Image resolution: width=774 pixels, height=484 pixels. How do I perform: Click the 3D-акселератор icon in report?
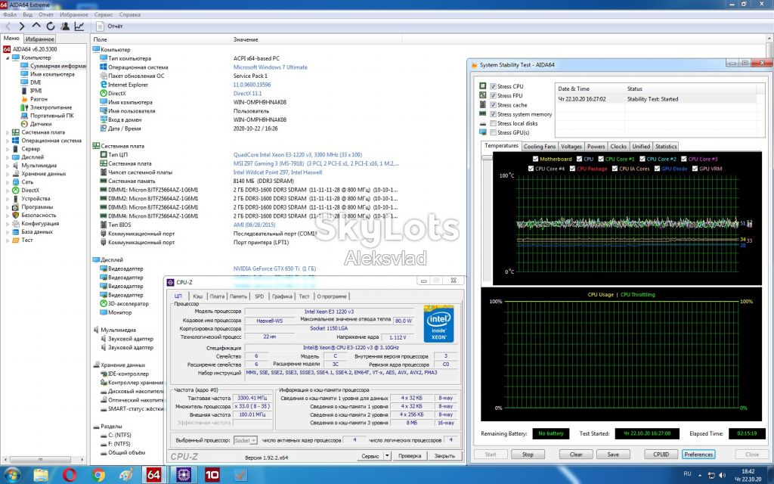103,303
